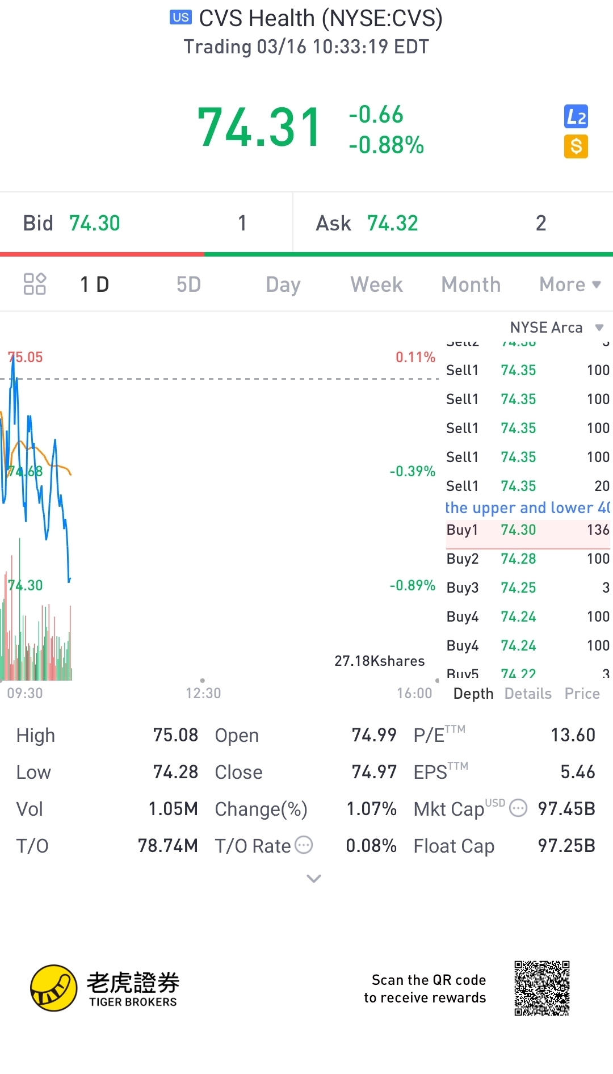
Task: Tap the 74.31 current price
Action: pyautogui.click(x=259, y=128)
